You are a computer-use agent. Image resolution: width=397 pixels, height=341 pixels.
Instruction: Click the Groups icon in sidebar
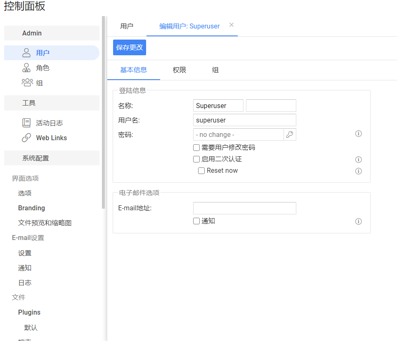coord(27,83)
